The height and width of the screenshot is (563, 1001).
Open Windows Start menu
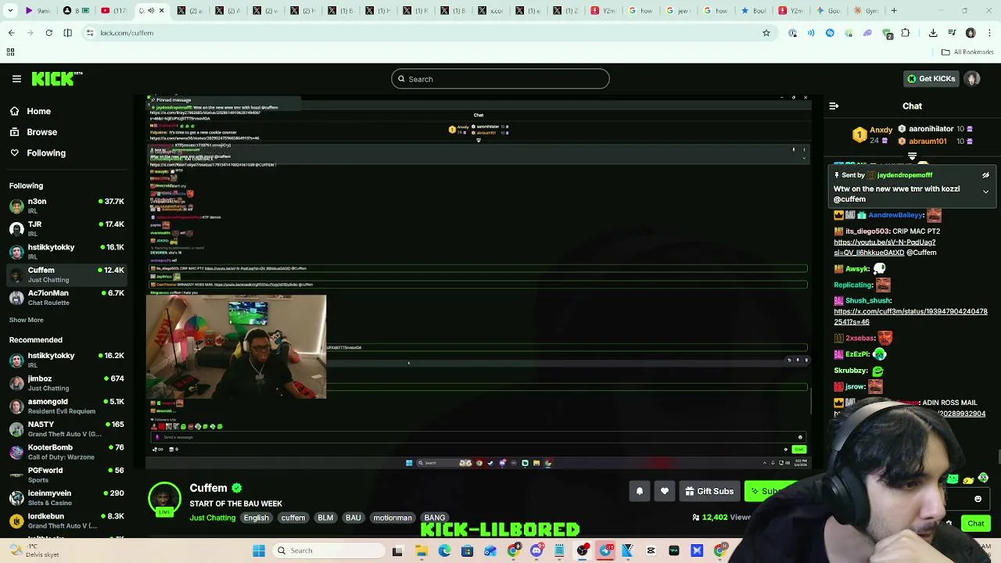coord(259,550)
